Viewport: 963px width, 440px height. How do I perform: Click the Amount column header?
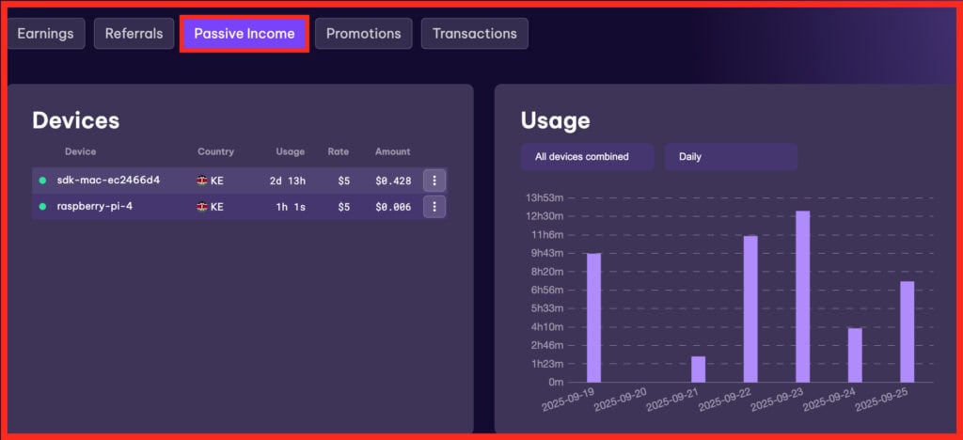[x=392, y=151]
